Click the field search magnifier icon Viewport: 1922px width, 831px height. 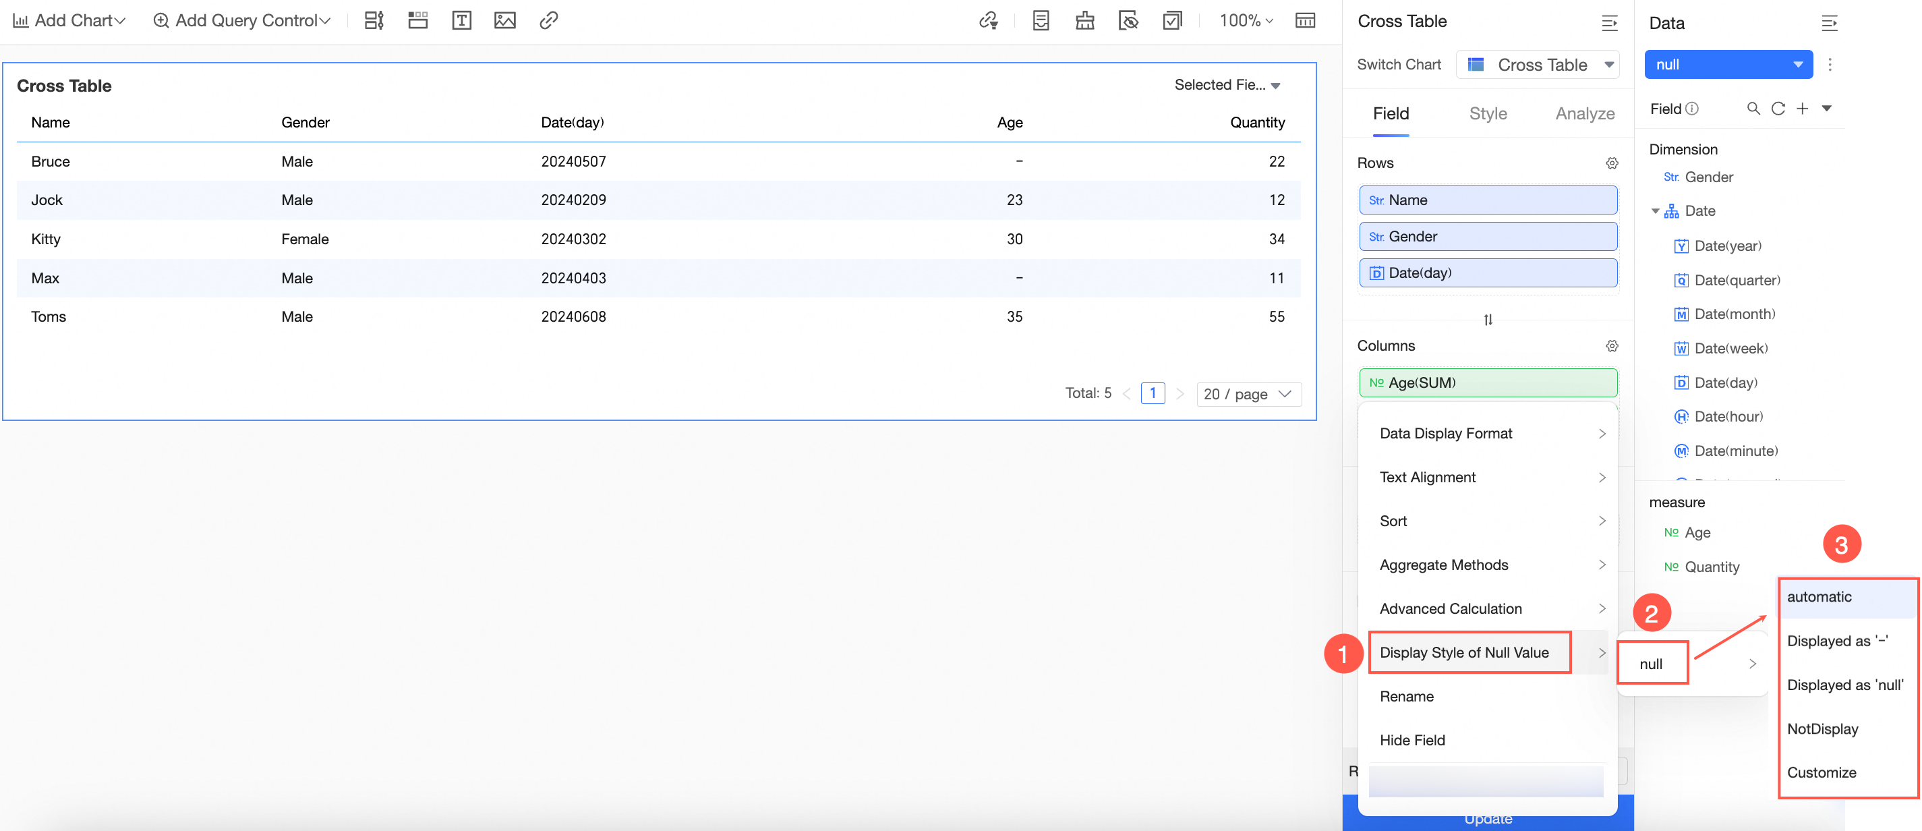coord(1753,109)
